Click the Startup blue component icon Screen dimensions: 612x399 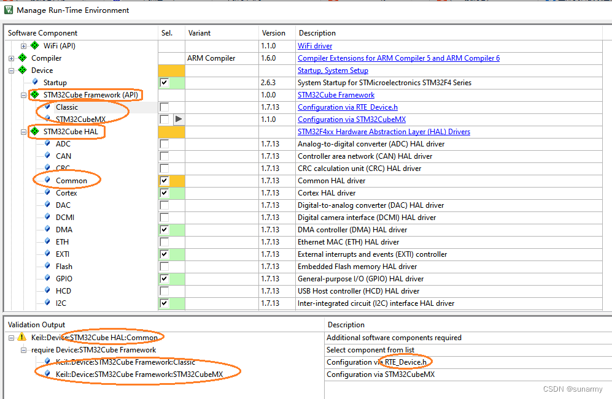tap(35, 82)
